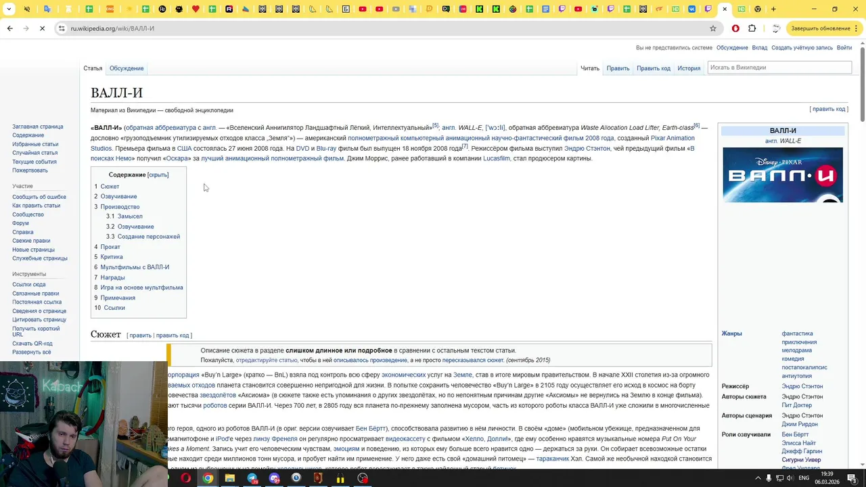Viewport: 866px width, 487px height.
Task: Jump to Награды in contents
Action: (112, 277)
